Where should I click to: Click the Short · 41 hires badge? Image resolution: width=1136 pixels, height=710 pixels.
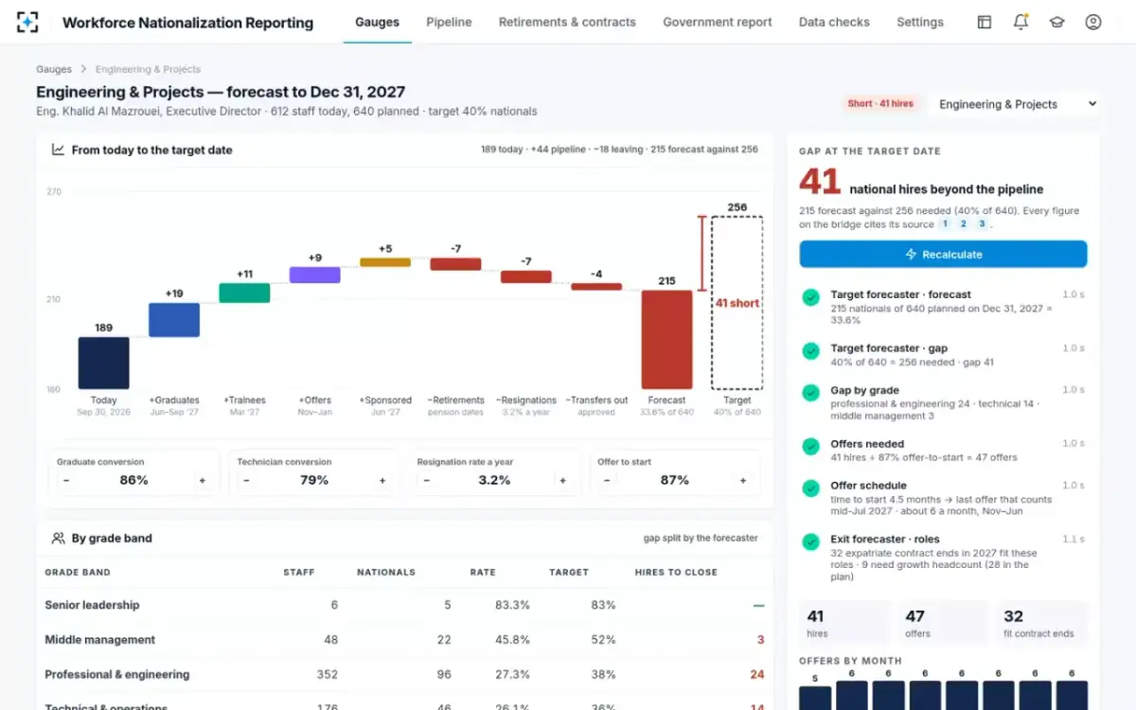coord(880,104)
